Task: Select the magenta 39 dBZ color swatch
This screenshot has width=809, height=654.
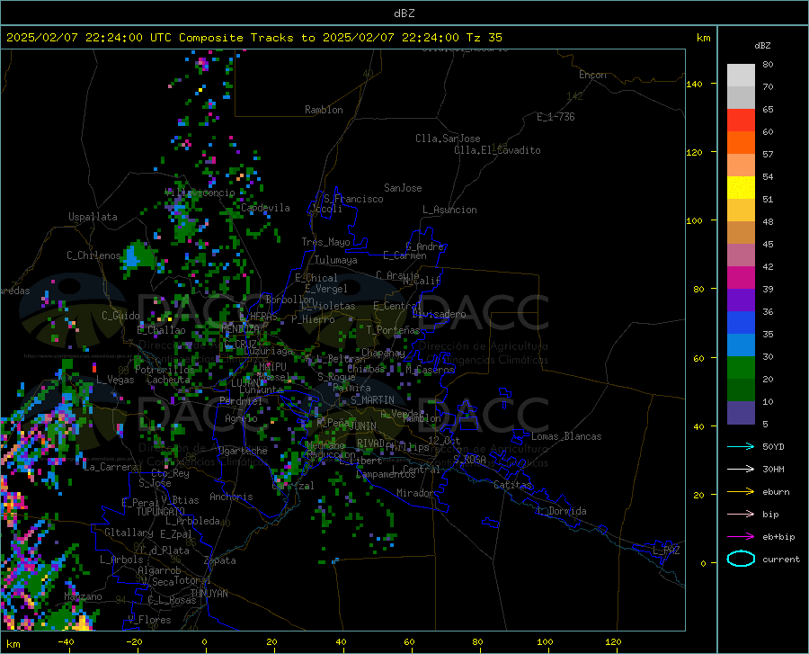Action: point(741,278)
